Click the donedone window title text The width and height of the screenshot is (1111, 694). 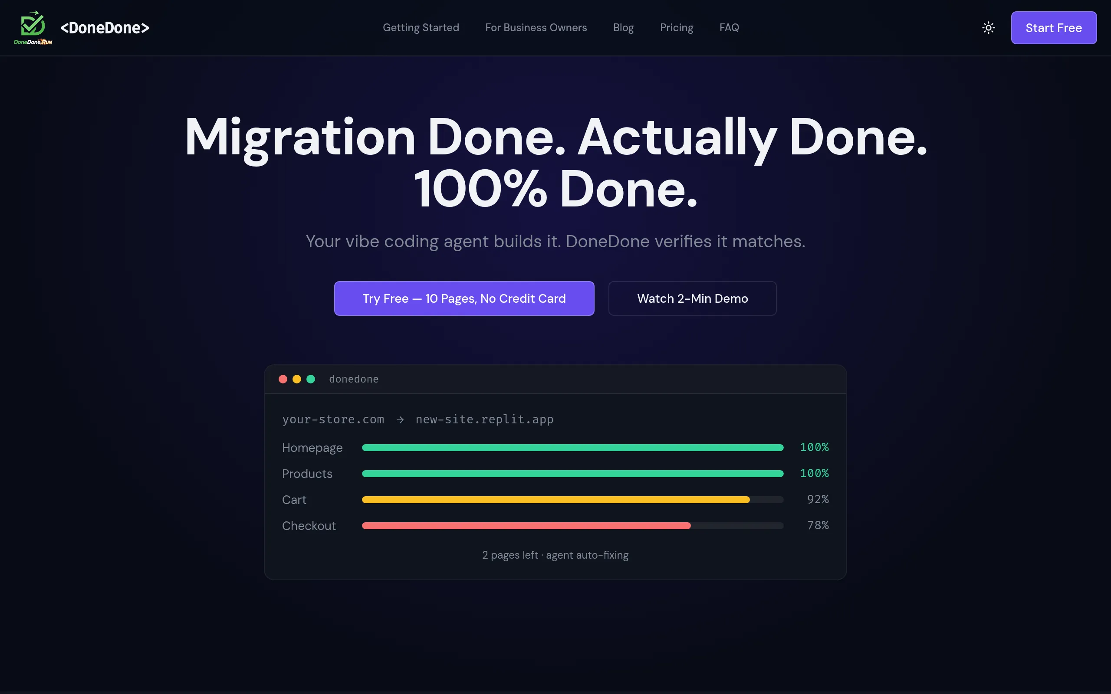(x=354, y=379)
